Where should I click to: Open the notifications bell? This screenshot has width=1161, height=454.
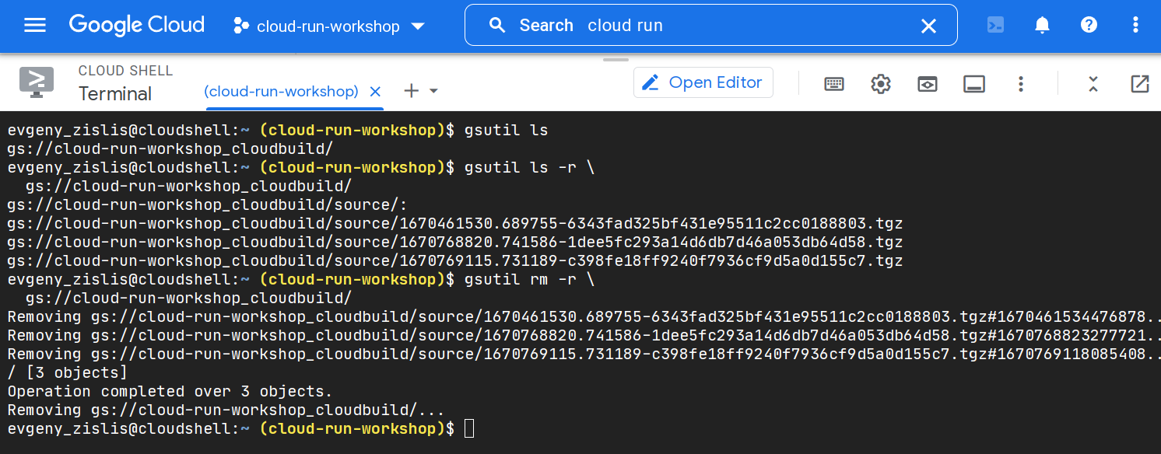point(1042,25)
